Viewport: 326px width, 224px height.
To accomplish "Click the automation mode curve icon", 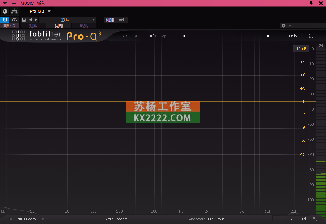I will 14,20.
